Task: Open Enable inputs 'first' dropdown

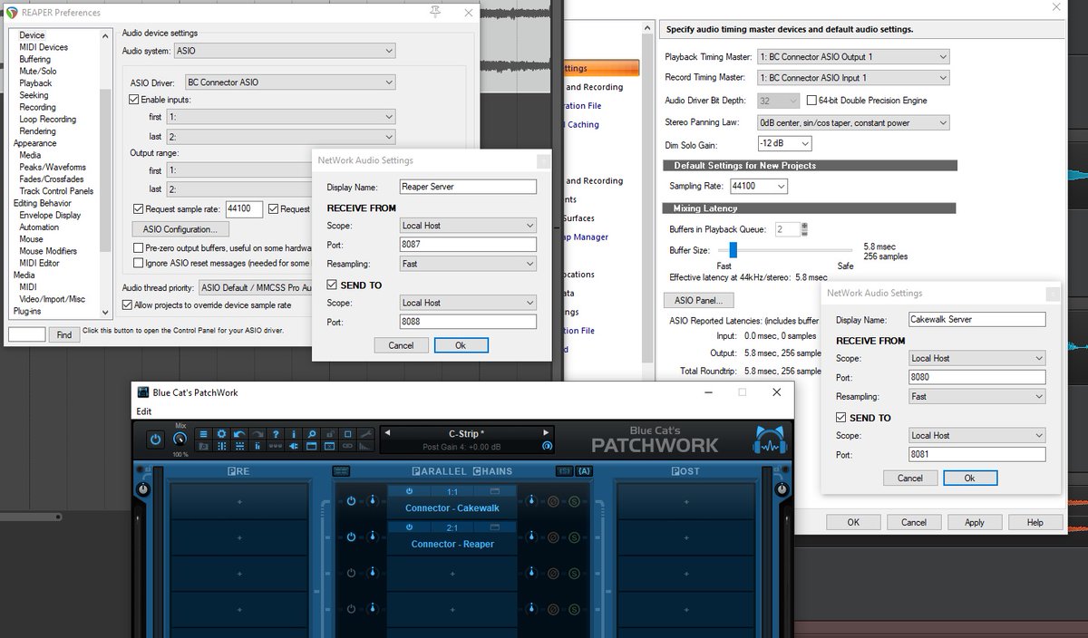Action: 281,117
